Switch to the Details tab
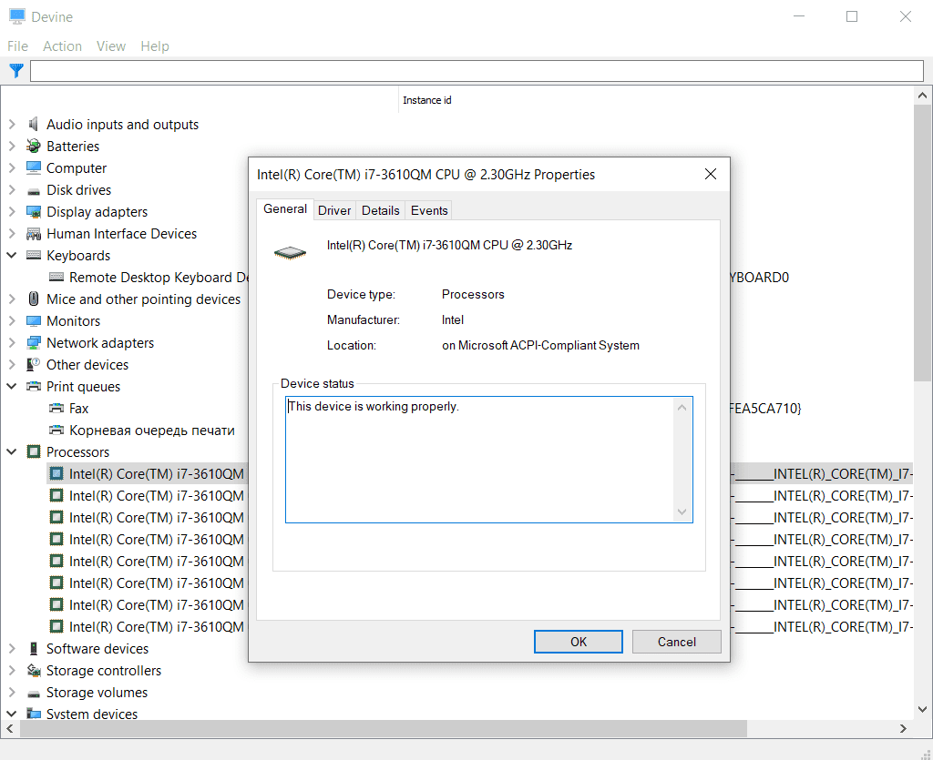This screenshot has height=760, width=933. (381, 210)
